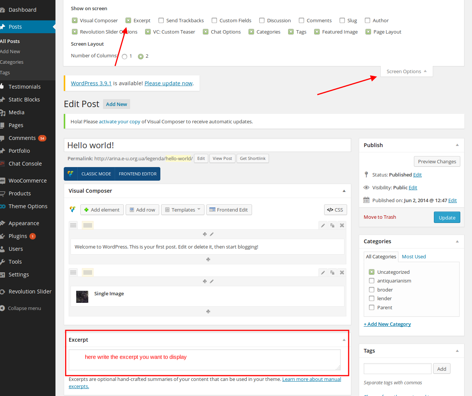Screen dimensions: 472x396
Task: Click the Plugins update count badge
Action: (32, 236)
